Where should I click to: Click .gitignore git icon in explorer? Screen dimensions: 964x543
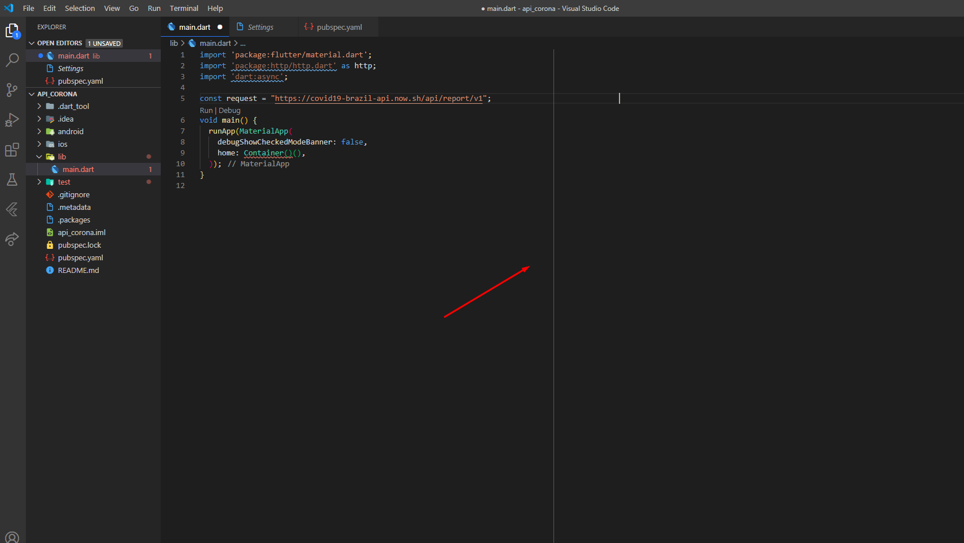50,194
